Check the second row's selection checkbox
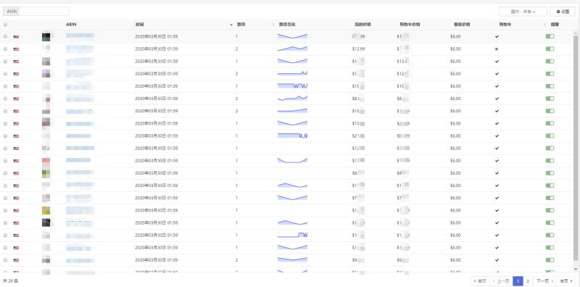 [x=5, y=49]
